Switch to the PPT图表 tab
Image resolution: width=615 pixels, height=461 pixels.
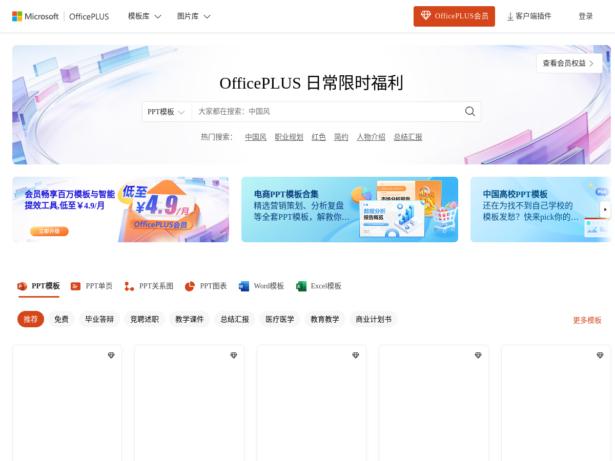[206, 286]
